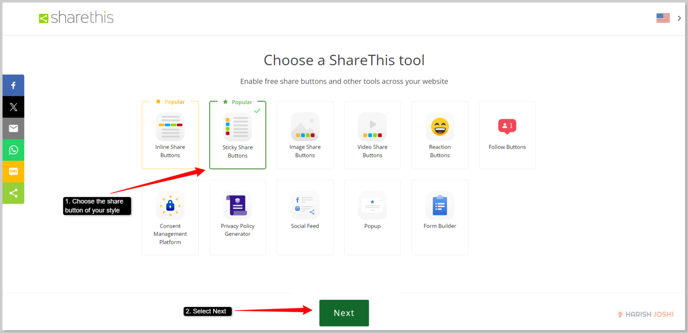
Task: Open the ShareThis logo homepage link
Action: [76, 18]
